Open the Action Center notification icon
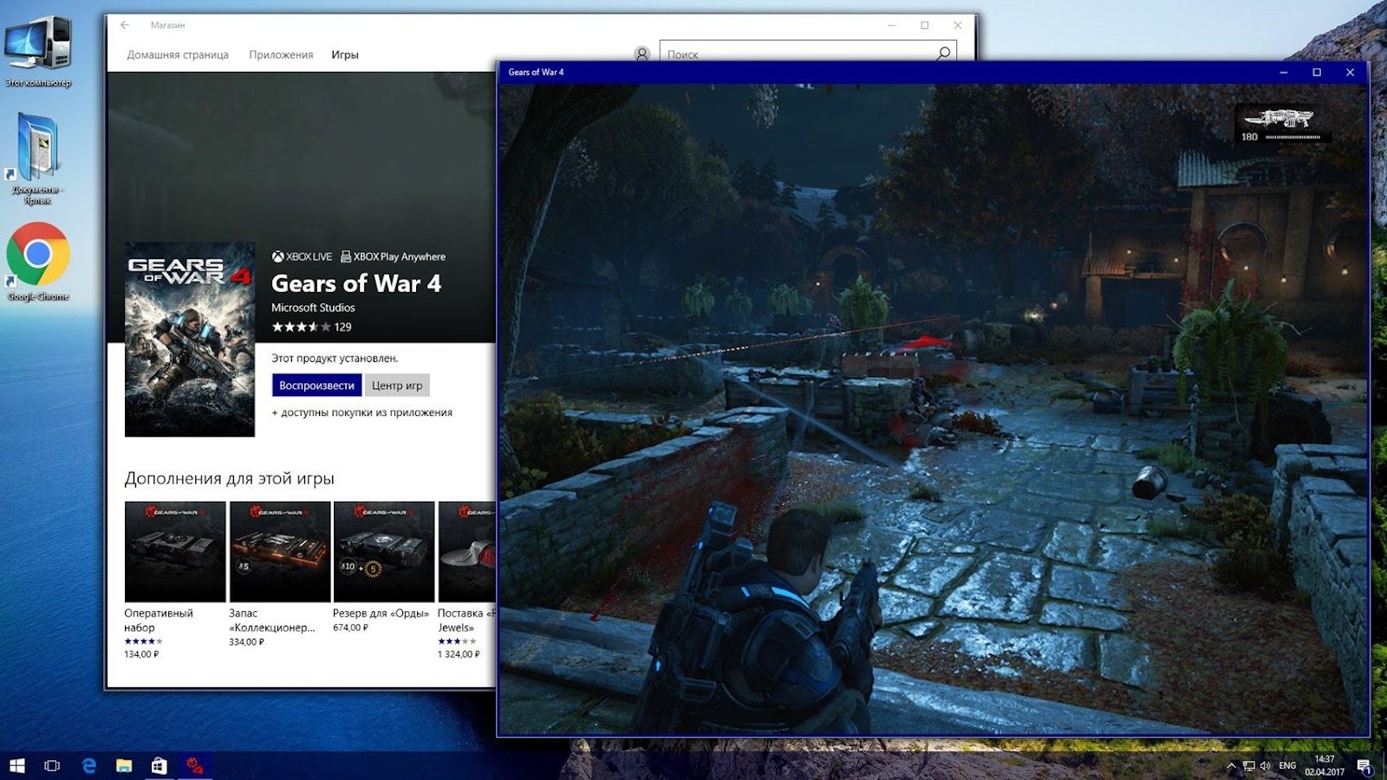 pyautogui.click(x=1364, y=765)
